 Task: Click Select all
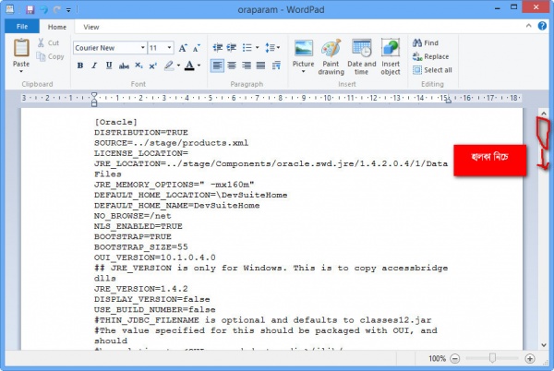432,70
